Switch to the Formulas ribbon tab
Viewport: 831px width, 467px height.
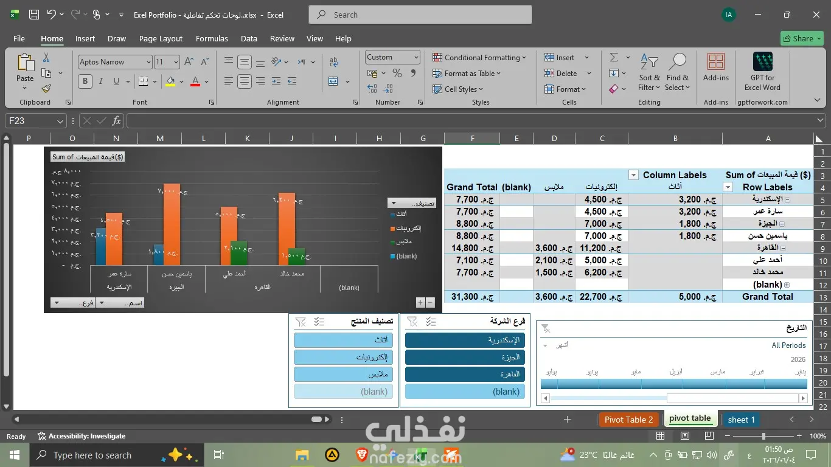pyautogui.click(x=212, y=38)
